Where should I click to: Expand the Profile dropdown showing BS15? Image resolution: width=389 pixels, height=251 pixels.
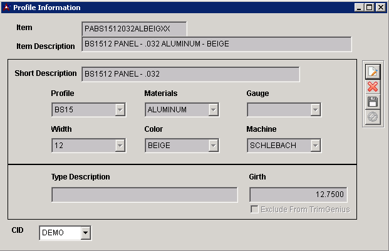tap(120, 110)
